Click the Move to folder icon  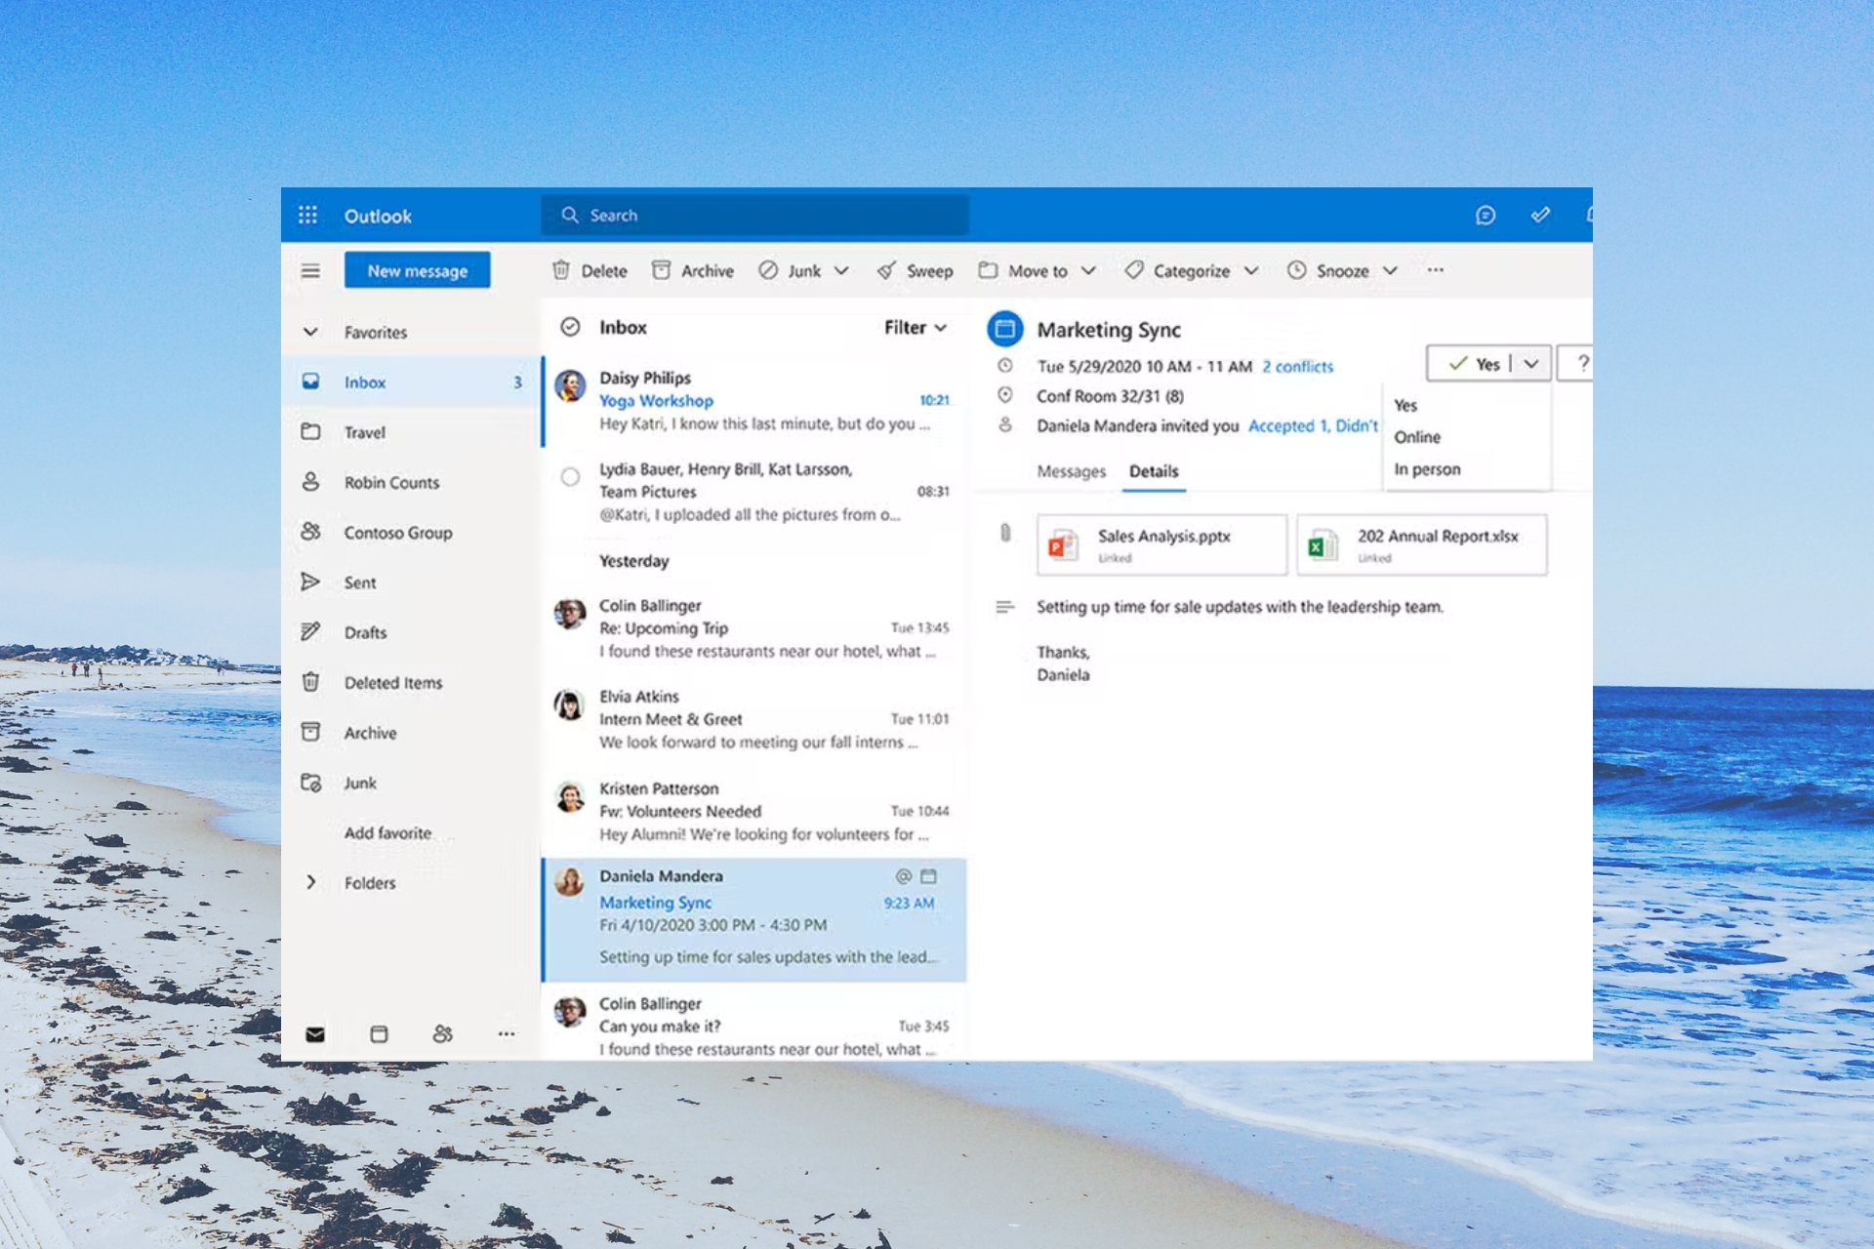(988, 270)
